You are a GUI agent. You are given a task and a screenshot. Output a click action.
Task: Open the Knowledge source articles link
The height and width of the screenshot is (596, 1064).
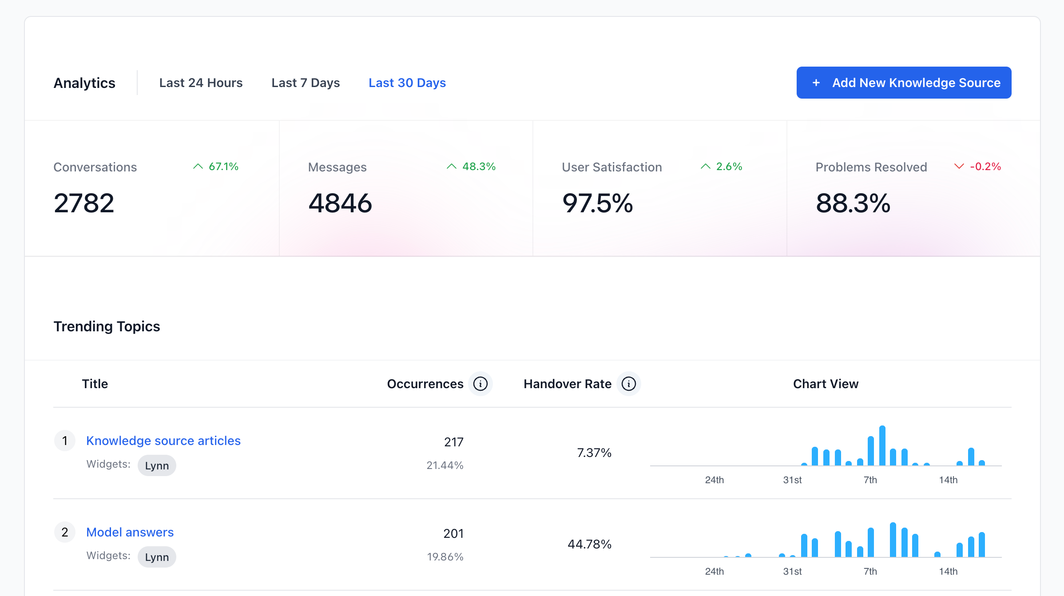(163, 441)
